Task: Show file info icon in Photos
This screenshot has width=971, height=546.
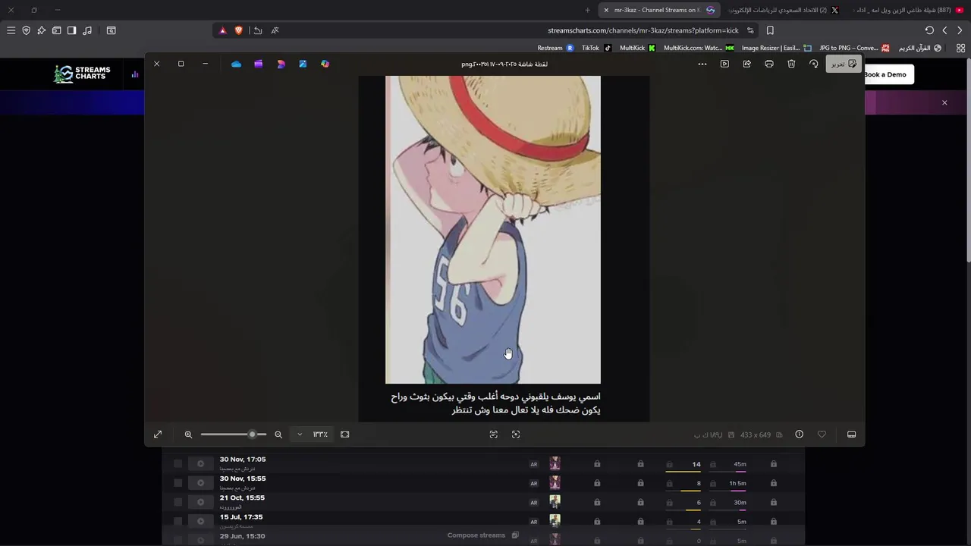Action: 799,435
